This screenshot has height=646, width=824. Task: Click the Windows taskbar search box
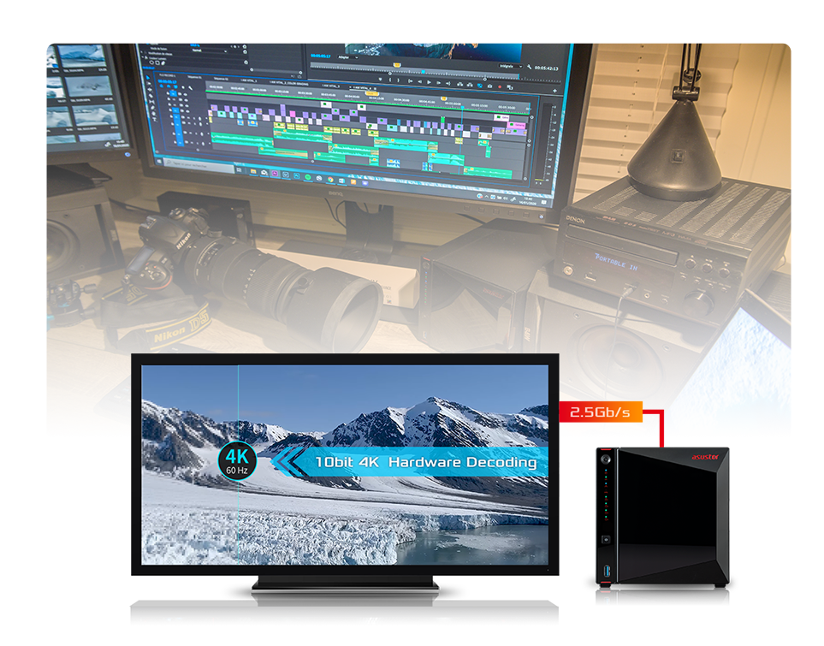(199, 166)
